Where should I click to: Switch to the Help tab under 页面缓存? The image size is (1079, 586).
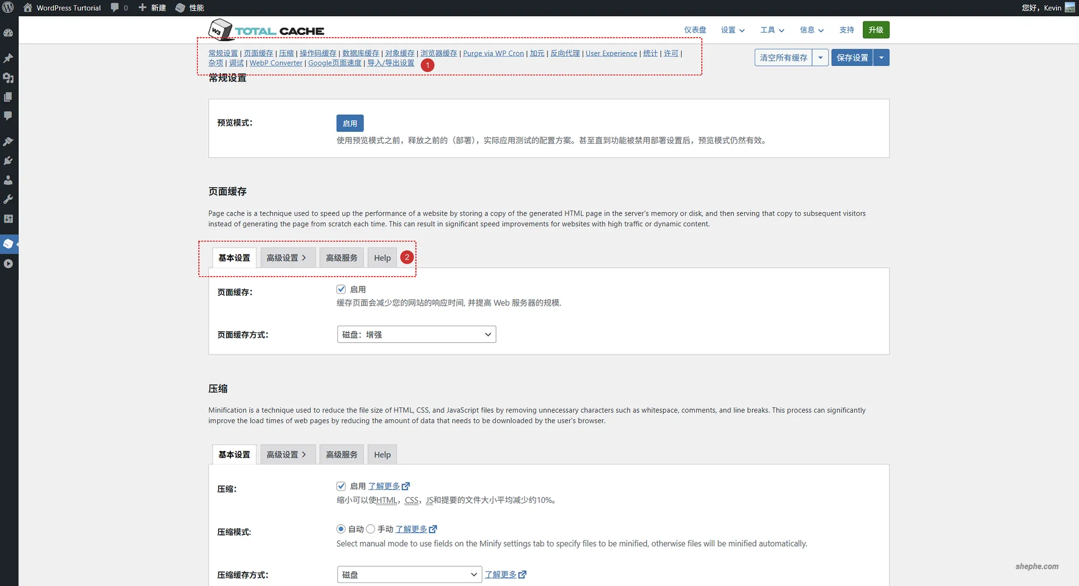[x=382, y=258]
